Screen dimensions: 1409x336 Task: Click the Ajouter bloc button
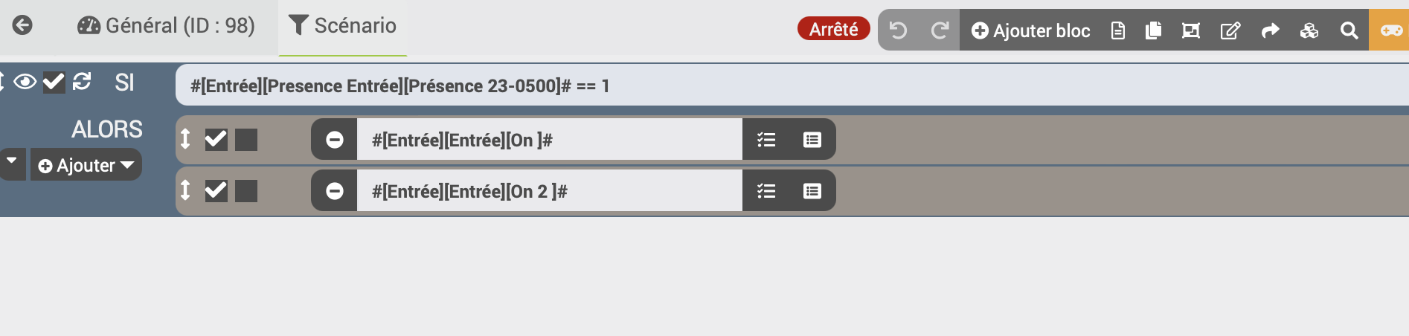[1031, 30]
